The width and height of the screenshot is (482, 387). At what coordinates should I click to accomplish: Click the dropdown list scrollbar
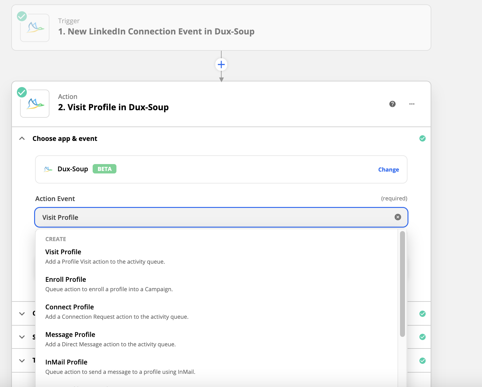(403, 284)
